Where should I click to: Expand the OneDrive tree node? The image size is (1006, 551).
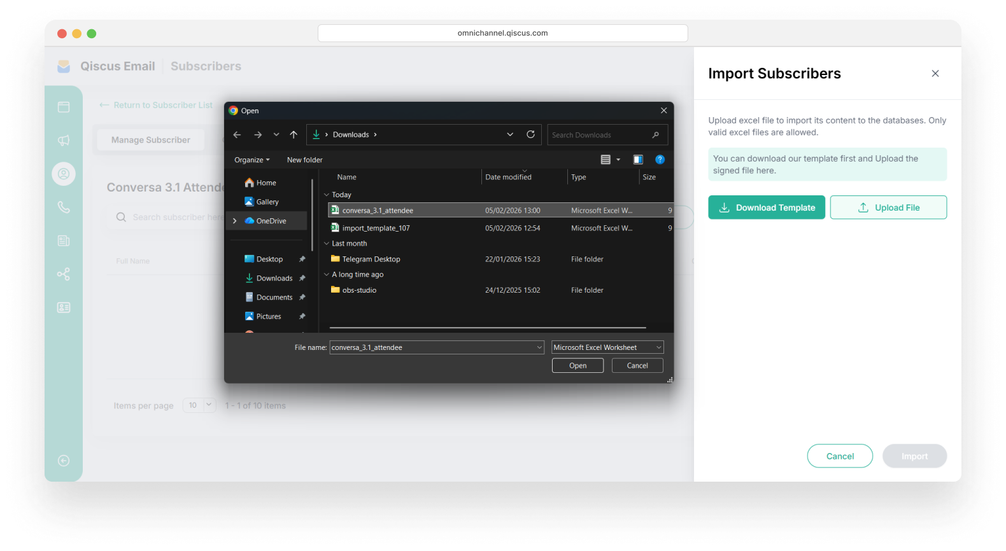coord(235,221)
